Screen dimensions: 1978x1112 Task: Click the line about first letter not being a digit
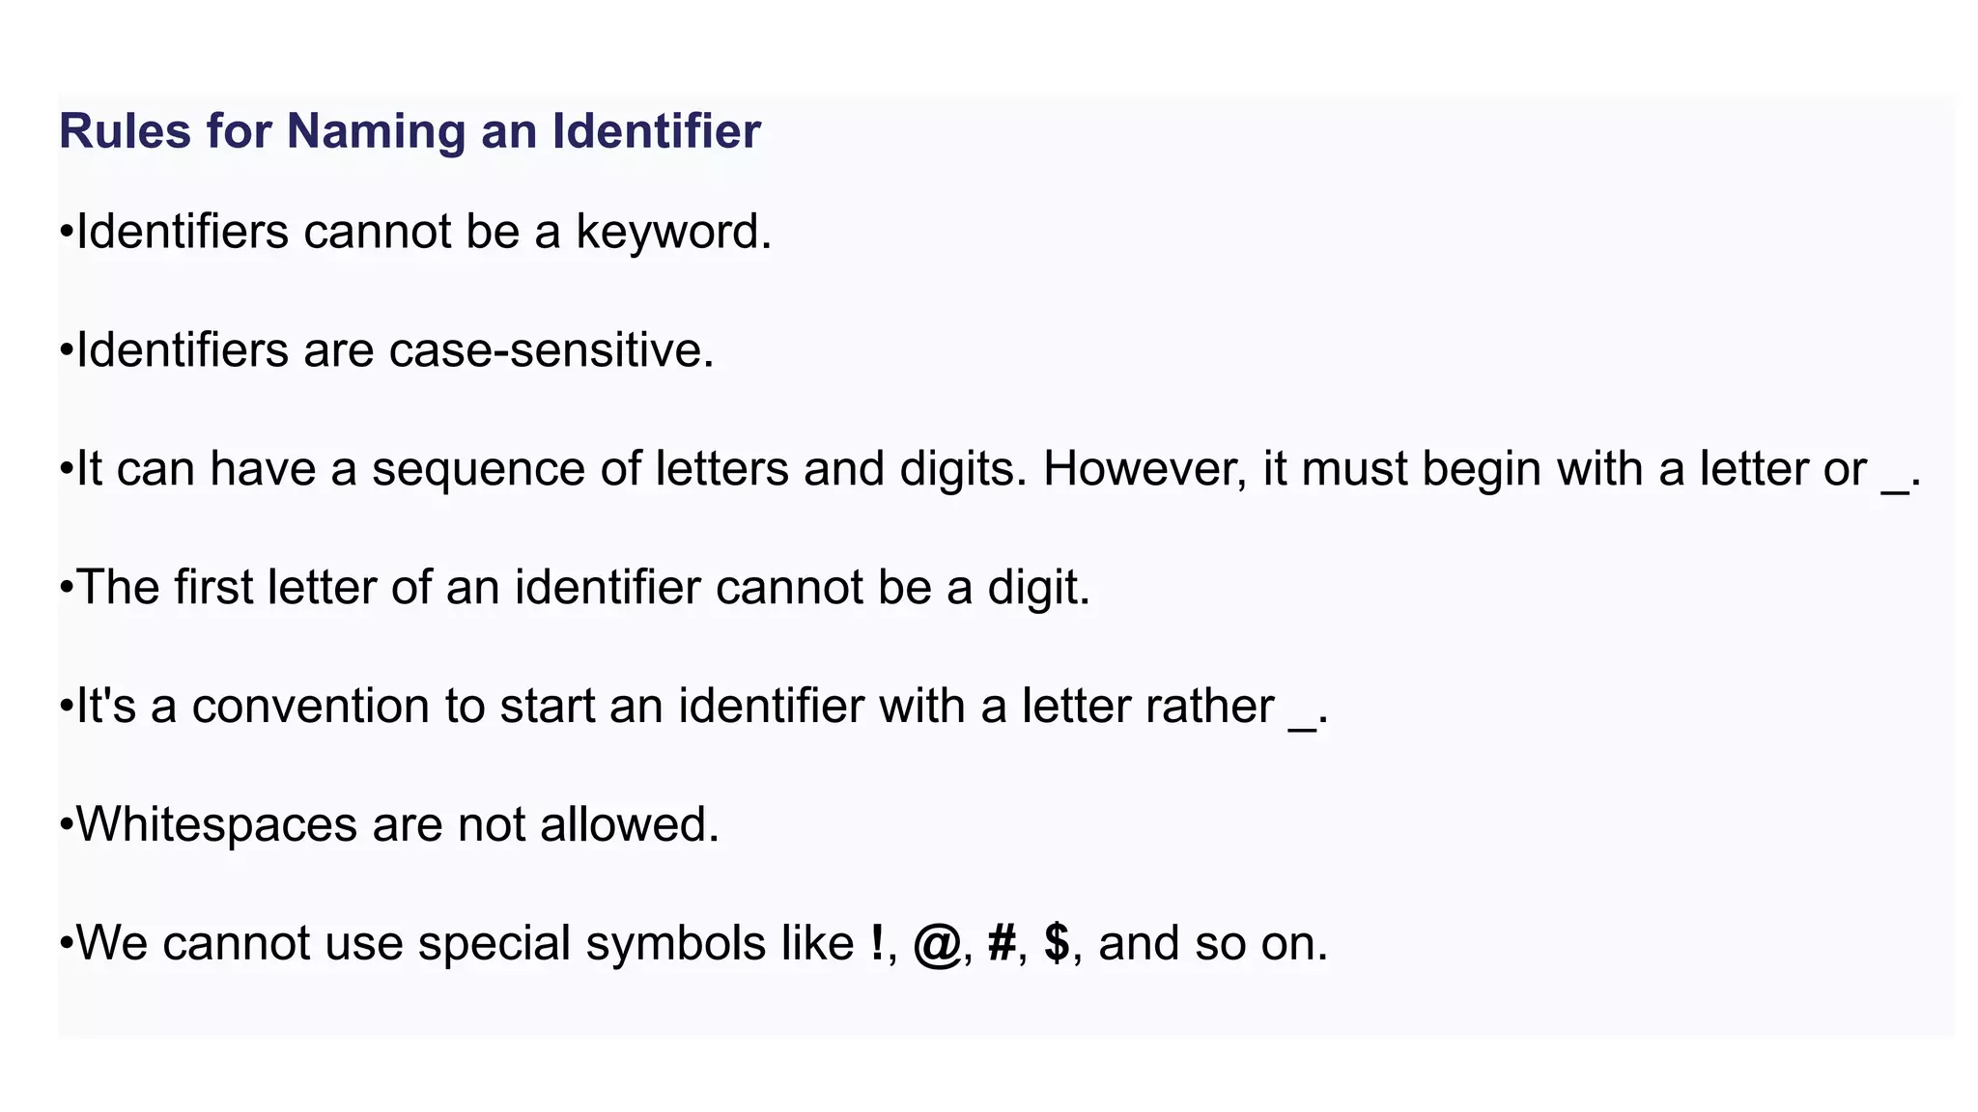(x=575, y=588)
